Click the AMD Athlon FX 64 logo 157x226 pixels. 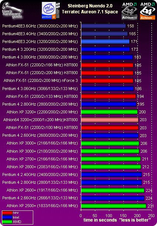[x=129, y=11]
